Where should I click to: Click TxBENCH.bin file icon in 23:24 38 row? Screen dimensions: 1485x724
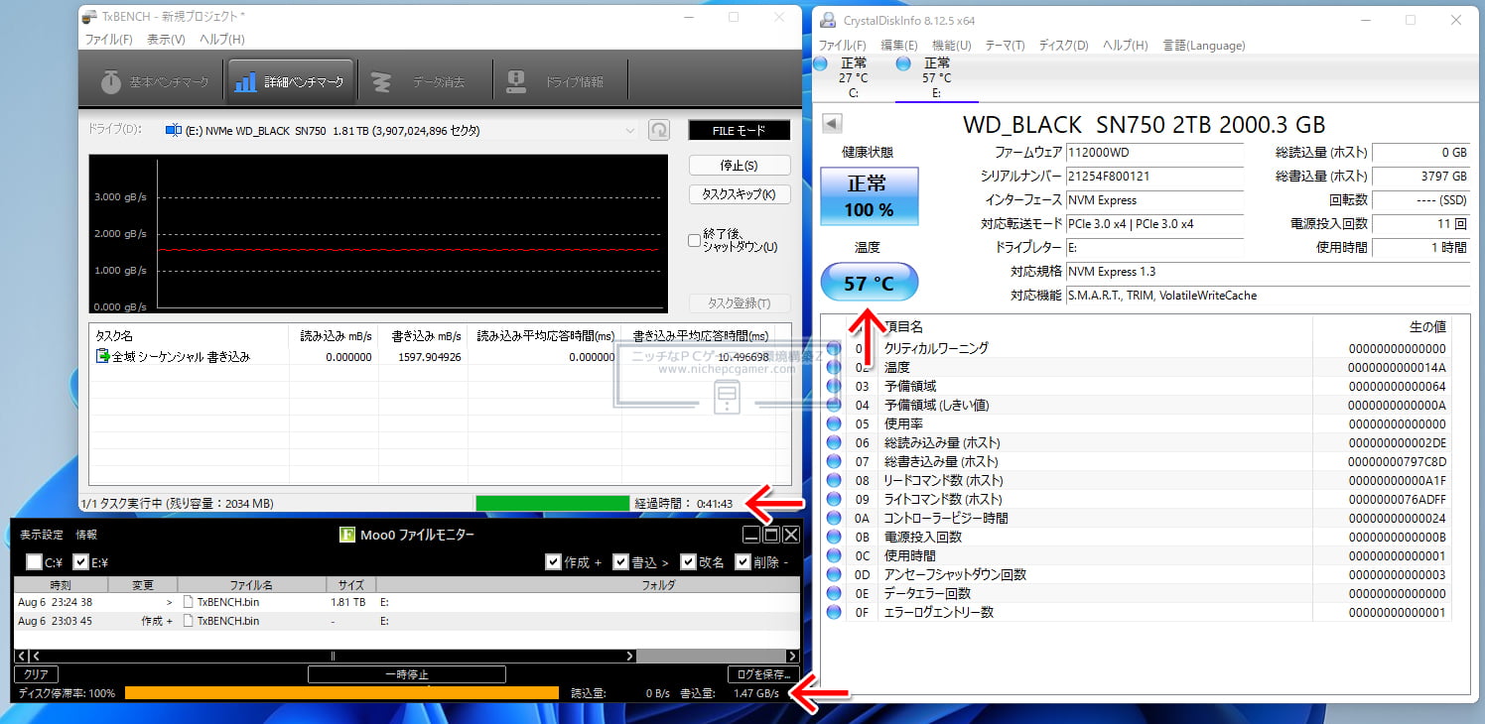188,602
